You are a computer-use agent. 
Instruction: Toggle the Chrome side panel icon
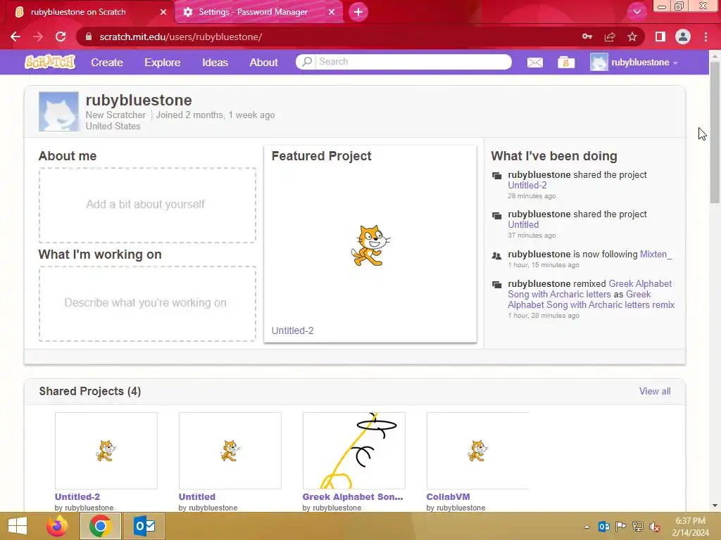click(x=660, y=37)
